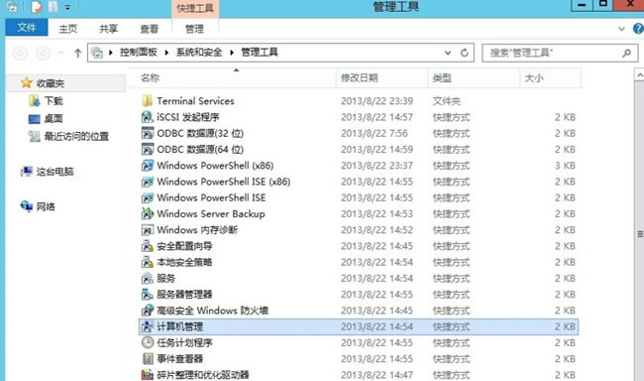
Task: Sort by the 大小 column header
Action: pyautogui.click(x=551, y=77)
